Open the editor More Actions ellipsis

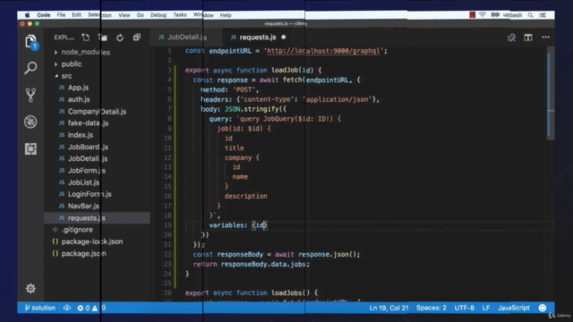point(545,38)
